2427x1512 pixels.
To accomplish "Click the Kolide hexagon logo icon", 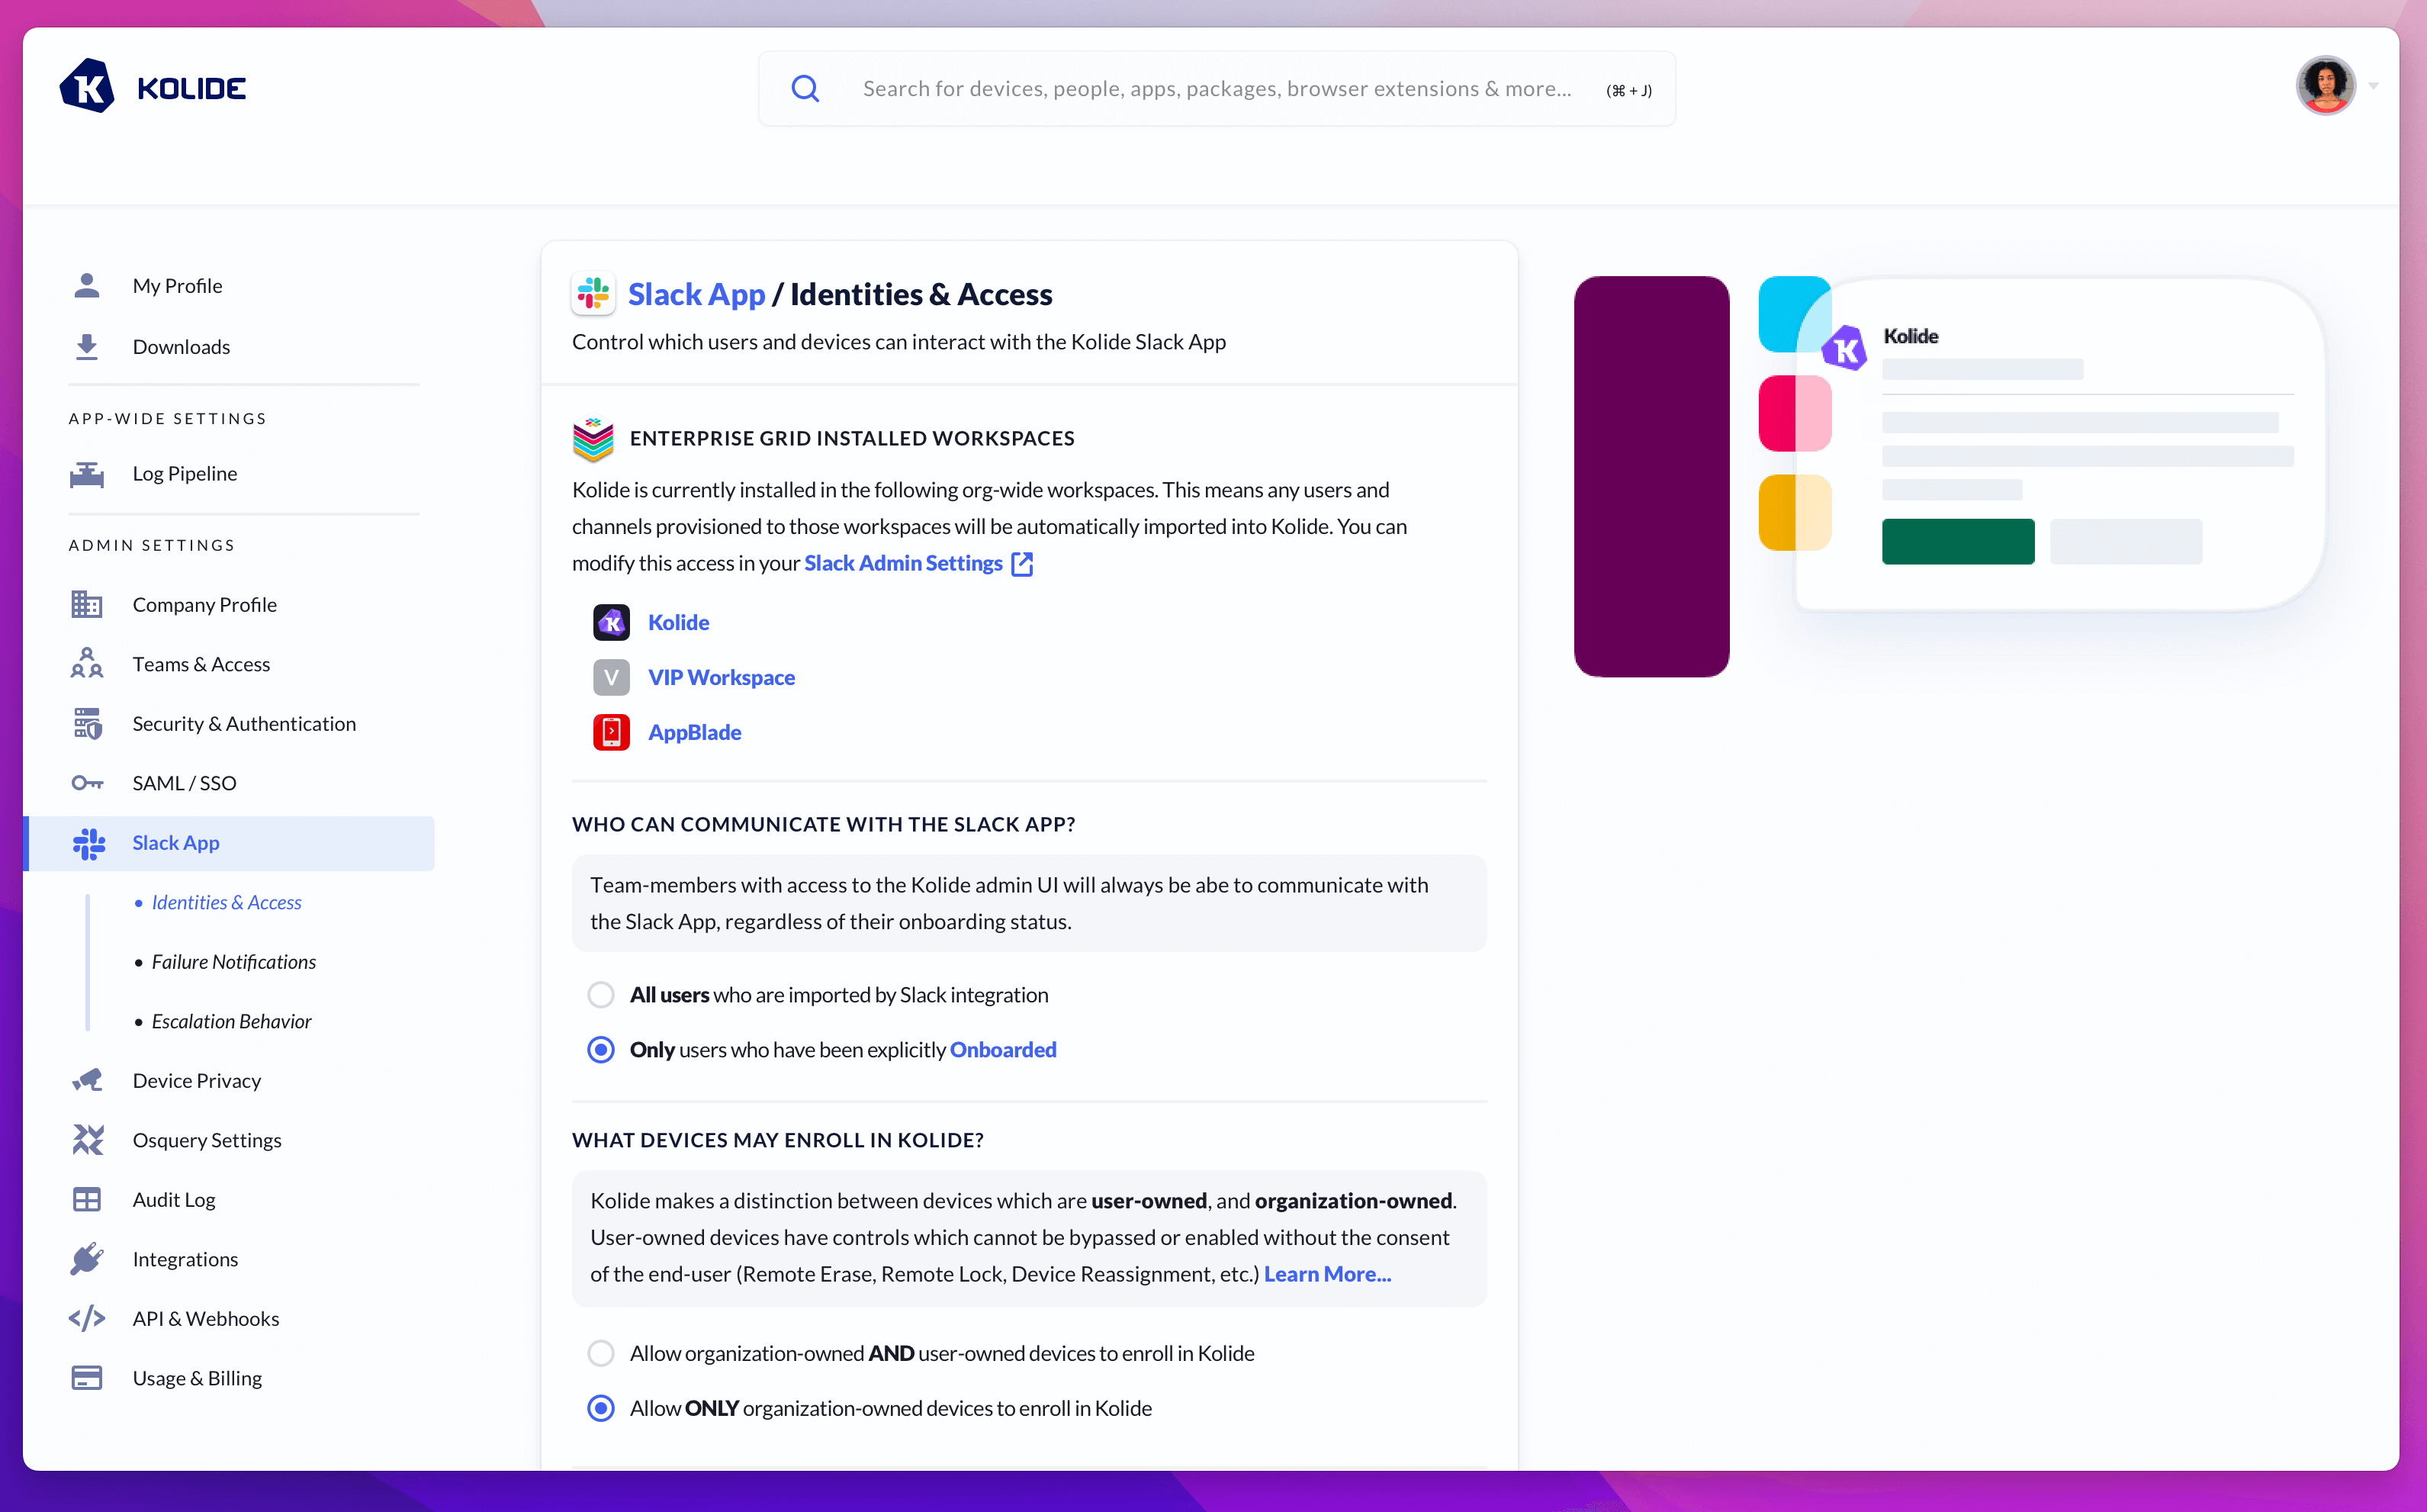I will click(x=87, y=87).
